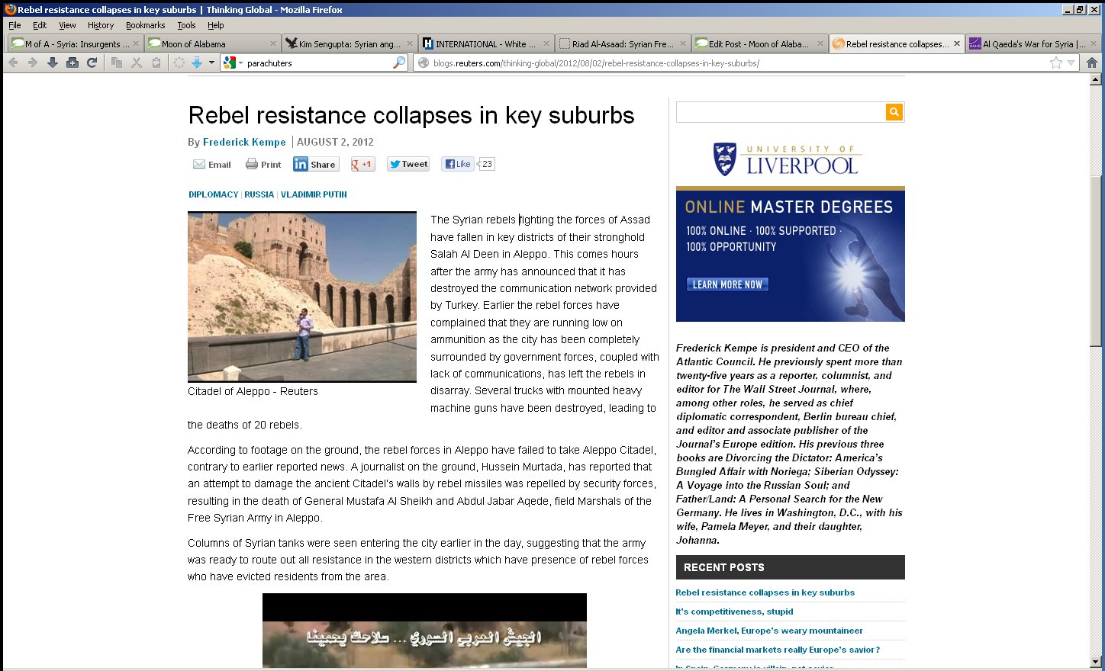Open 'Are the financial markets really Europe's savior?'
The width and height of the screenshot is (1105, 671).
[x=778, y=650]
